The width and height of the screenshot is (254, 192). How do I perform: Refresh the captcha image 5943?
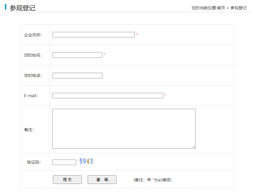[x=86, y=161]
